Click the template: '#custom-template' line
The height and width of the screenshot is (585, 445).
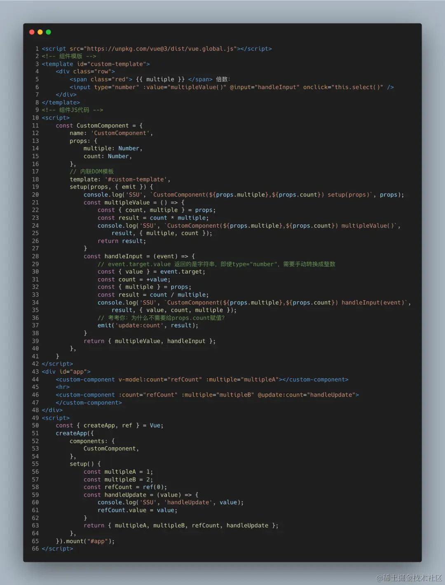tap(120, 180)
